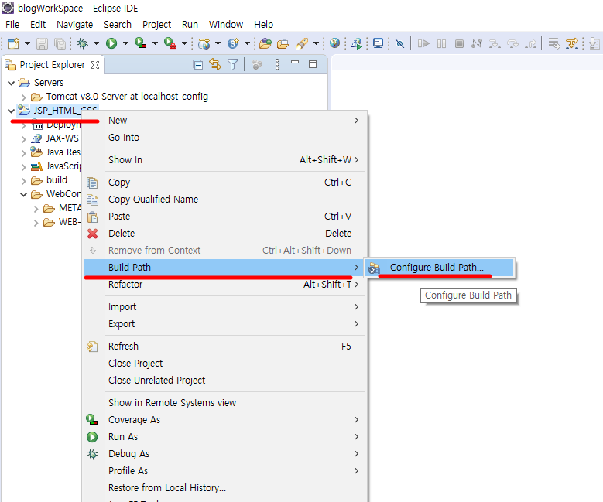Click the green Run button icon

click(x=111, y=43)
